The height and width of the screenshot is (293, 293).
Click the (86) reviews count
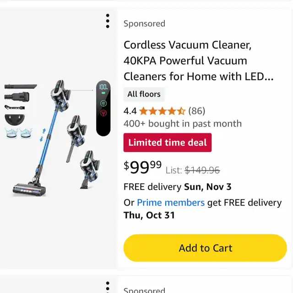coord(197,111)
